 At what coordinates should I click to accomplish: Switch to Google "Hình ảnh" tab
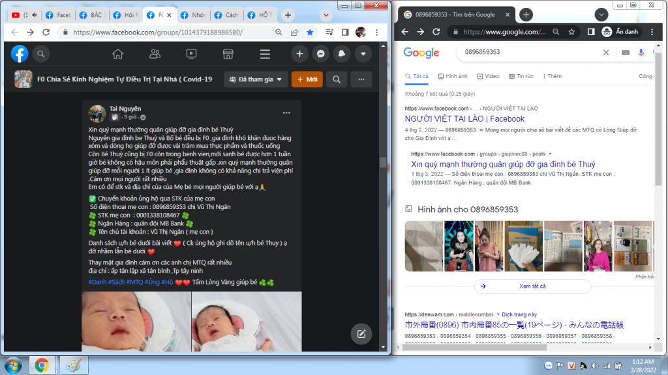coord(453,76)
